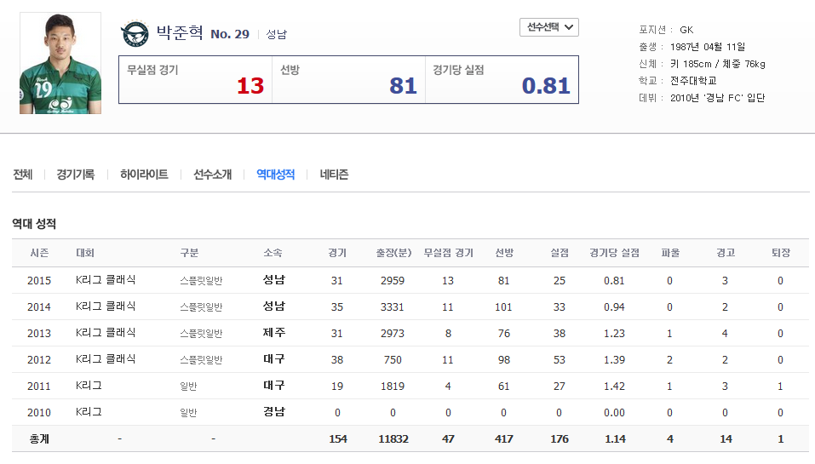Image resolution: width=815 pixels, height=464 pixels.
Task: Click the 무실점 경기 column header
Action: 449,253
